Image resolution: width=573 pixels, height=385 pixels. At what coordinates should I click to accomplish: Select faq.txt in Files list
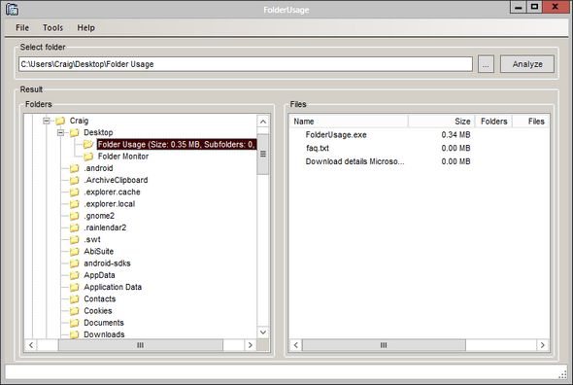point(318,148)
